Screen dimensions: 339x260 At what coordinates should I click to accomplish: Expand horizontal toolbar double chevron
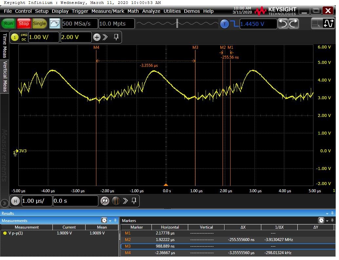pos(125,201)
